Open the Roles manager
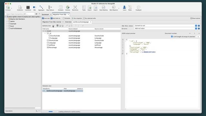 [130, 8]
